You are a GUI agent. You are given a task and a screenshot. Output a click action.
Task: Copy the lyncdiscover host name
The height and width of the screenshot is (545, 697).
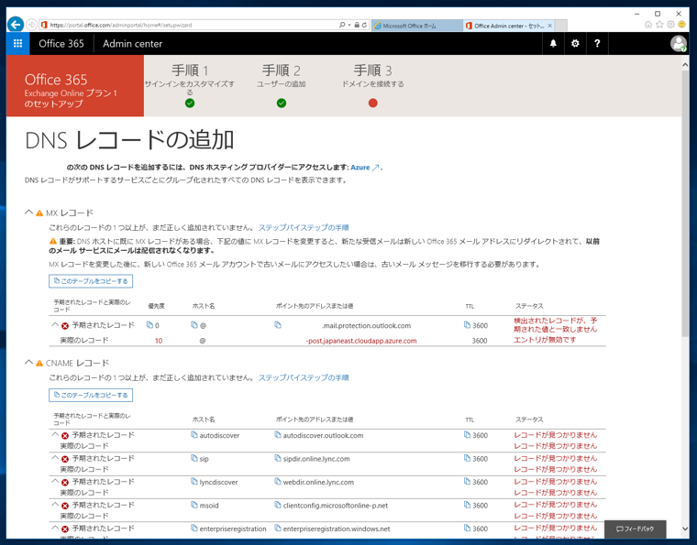coord(194,482)
